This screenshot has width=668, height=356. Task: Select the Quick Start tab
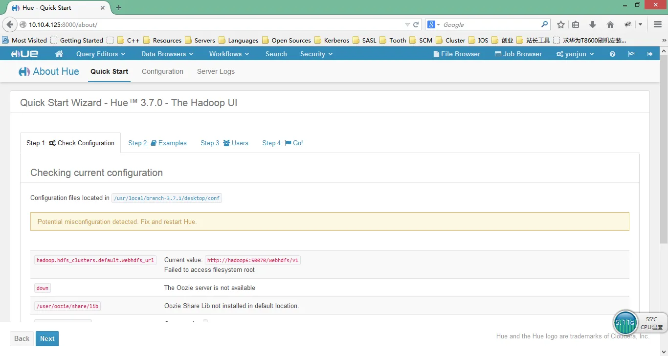(x=110, y=71)
